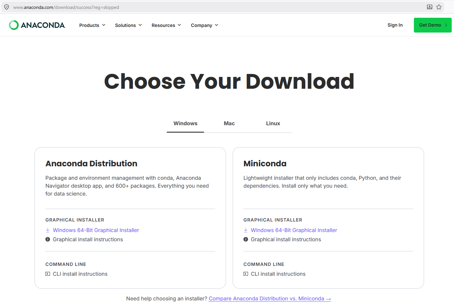The height and width of the screenshot is (305, 454).
Task: Switch to the Linux tab
Action: pyautogui.click(x=273, y=123)
